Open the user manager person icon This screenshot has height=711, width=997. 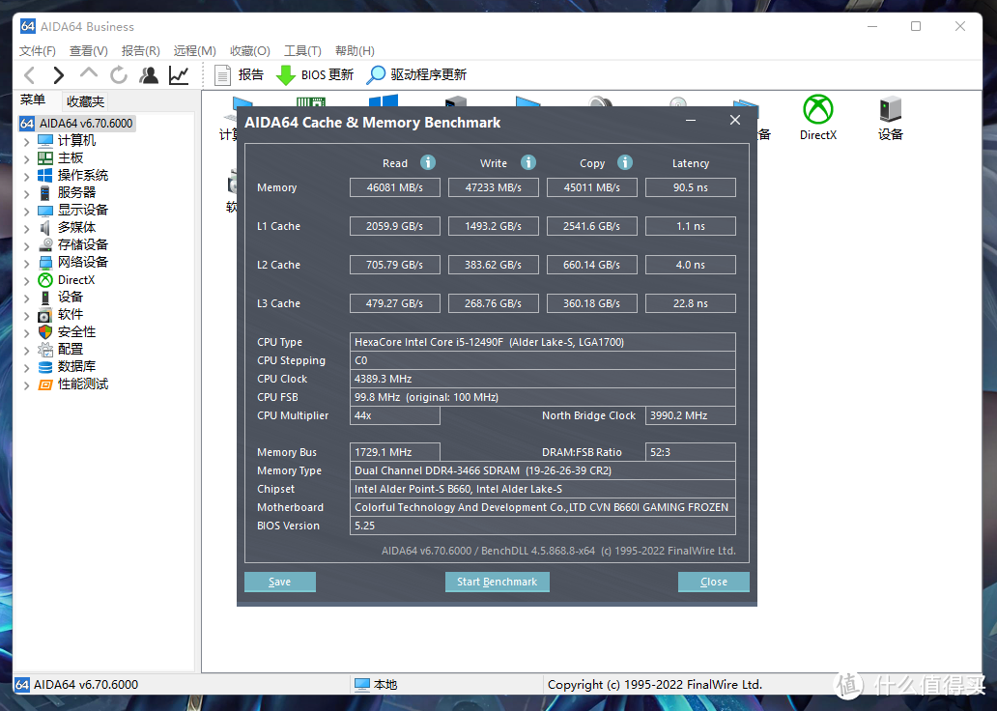pos(149,75)
